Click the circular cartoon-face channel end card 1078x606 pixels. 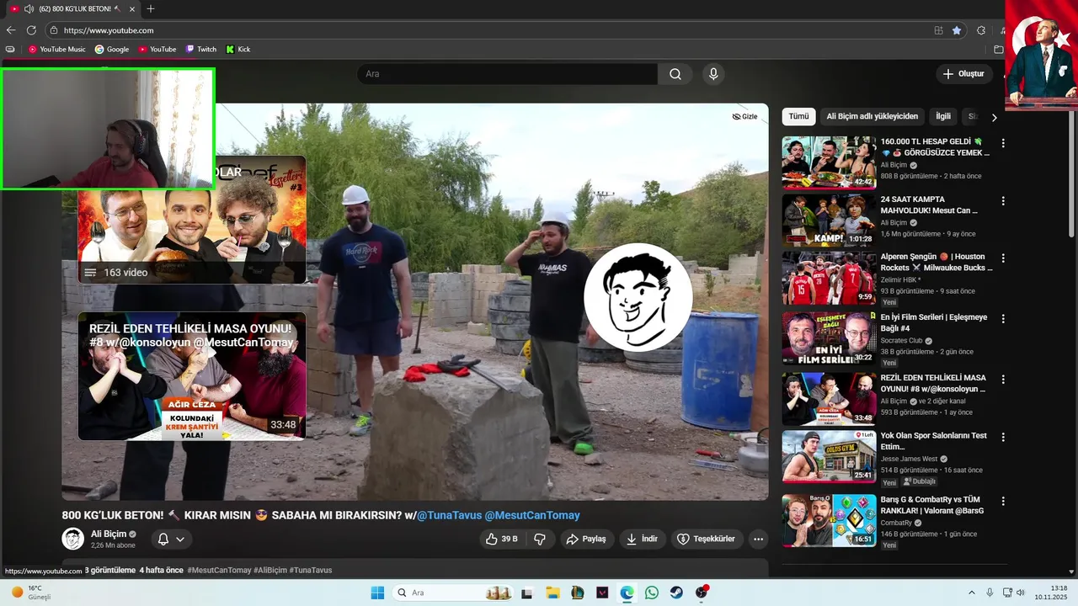pos(638,297)
